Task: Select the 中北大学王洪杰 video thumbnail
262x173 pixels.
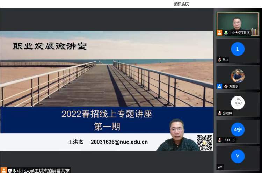Action: point(238,24)
